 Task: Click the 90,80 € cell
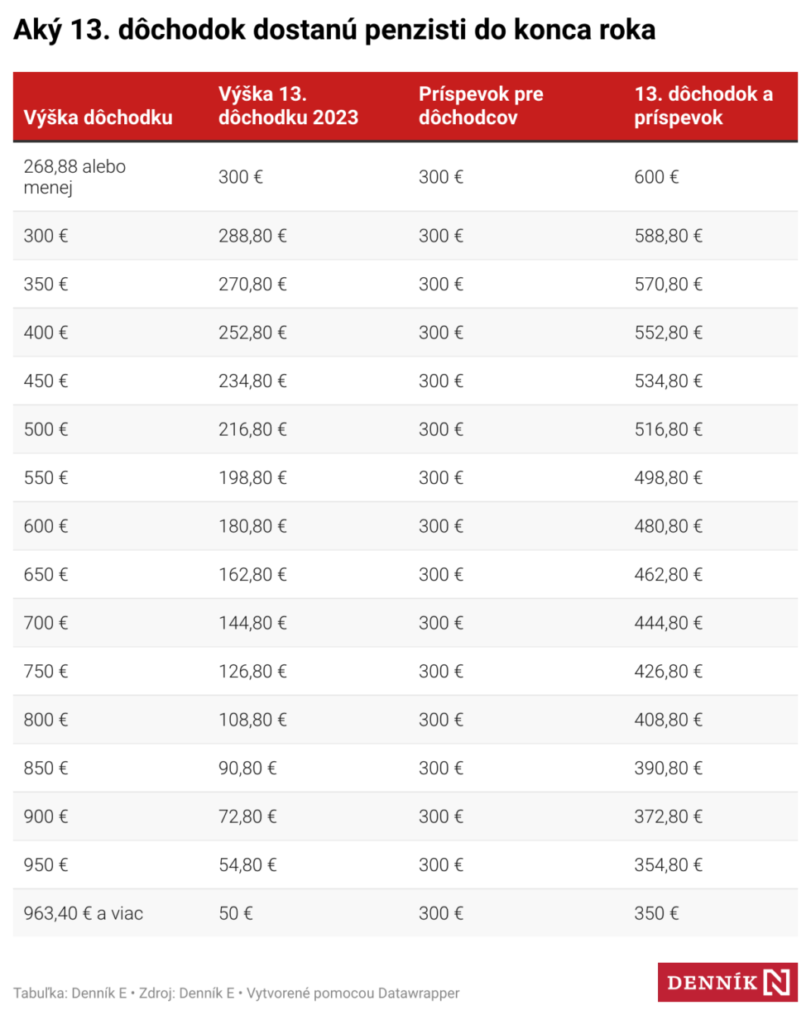tap(247, 768)
